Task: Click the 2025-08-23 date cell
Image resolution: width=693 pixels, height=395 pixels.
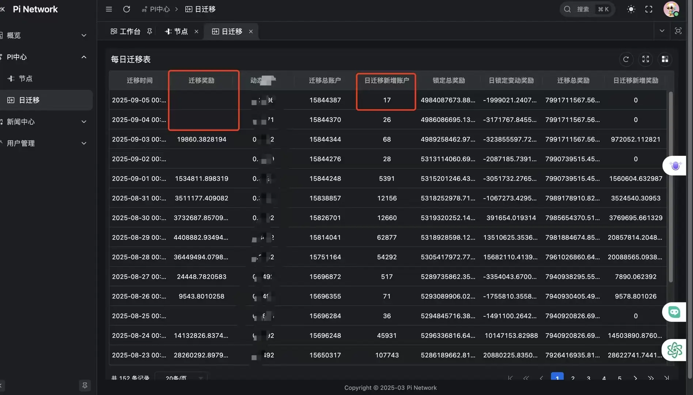Action: (139, 355)
